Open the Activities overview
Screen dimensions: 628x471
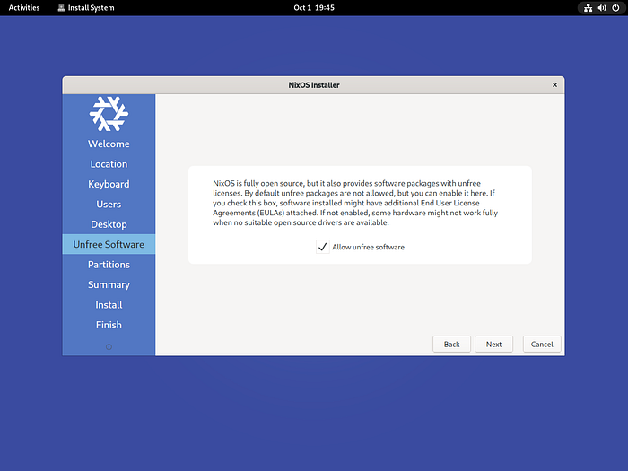(x=24, y=7)
